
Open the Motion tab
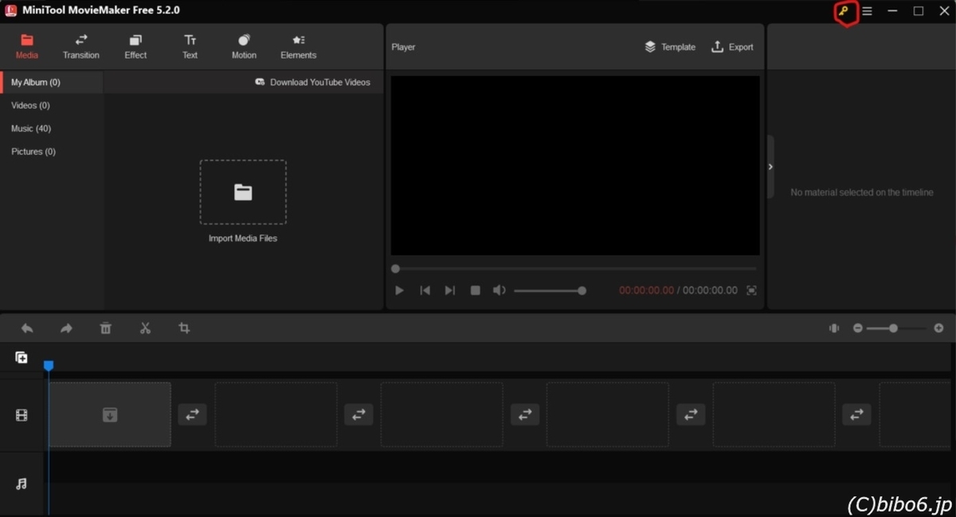tap(244, 47)
